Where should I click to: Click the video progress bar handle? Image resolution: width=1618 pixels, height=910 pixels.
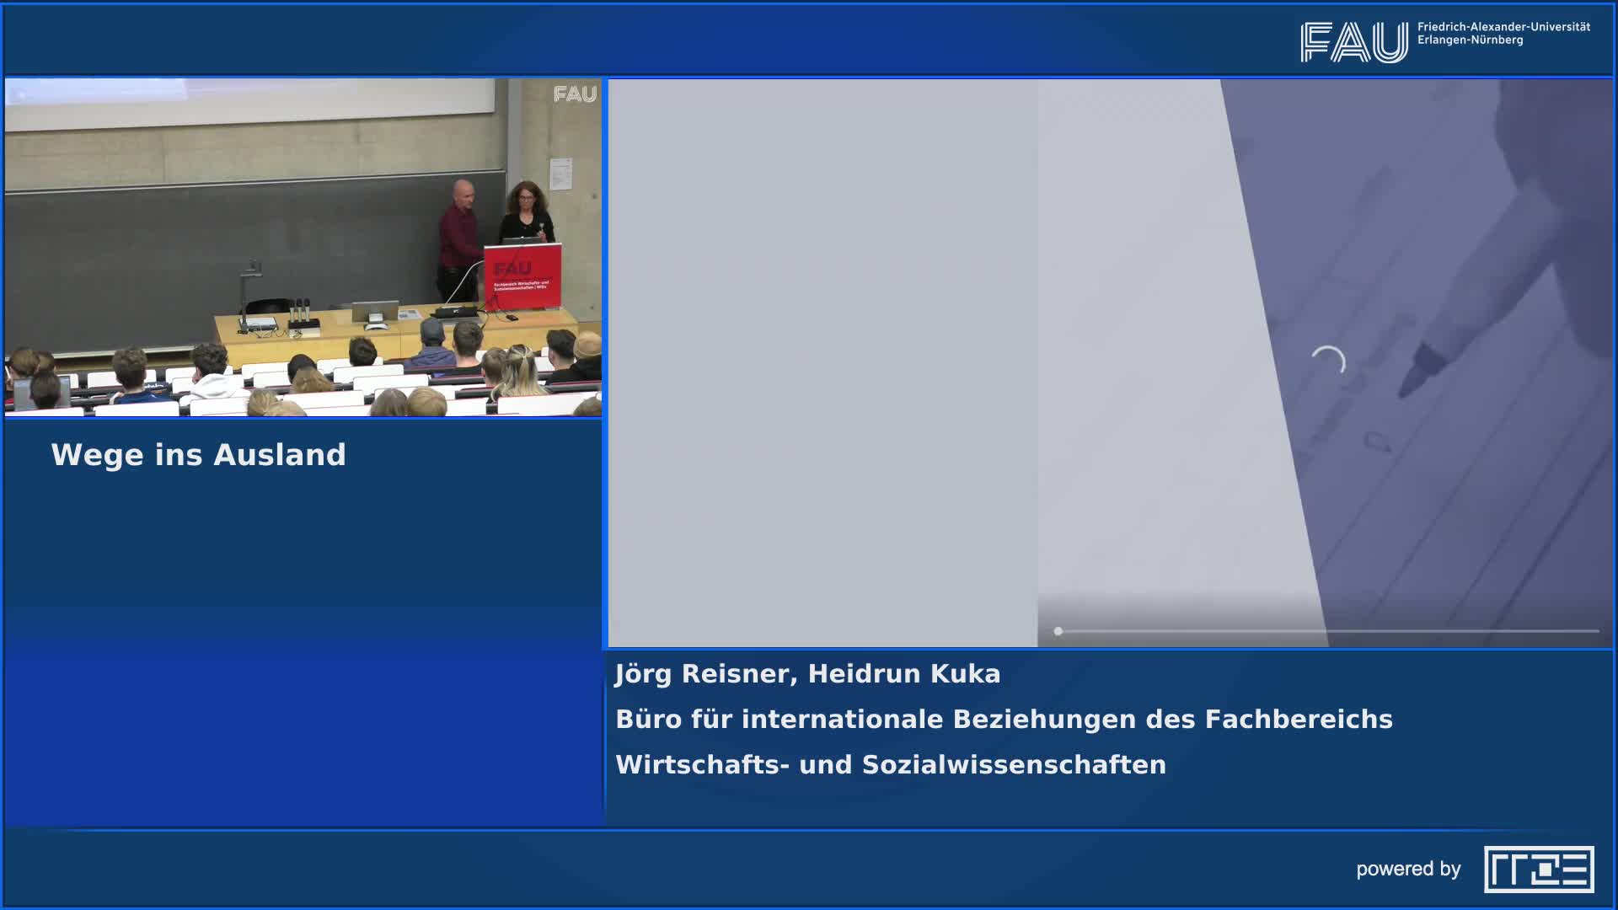(1058, 631)
